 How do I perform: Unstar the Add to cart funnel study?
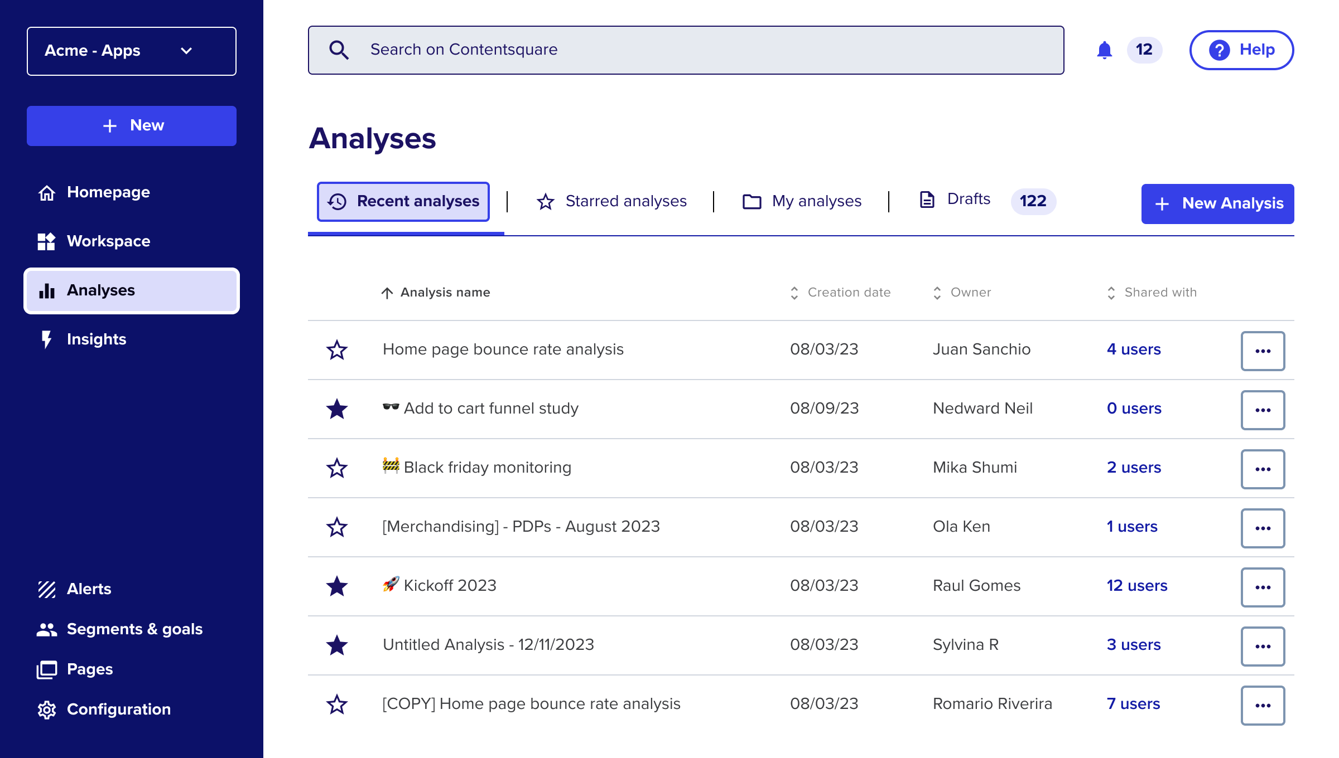point(337,409)
